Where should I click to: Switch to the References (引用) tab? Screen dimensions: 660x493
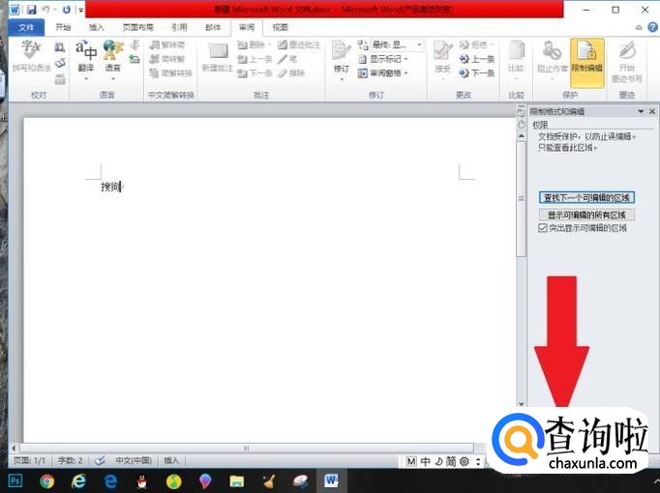(179, 27)
